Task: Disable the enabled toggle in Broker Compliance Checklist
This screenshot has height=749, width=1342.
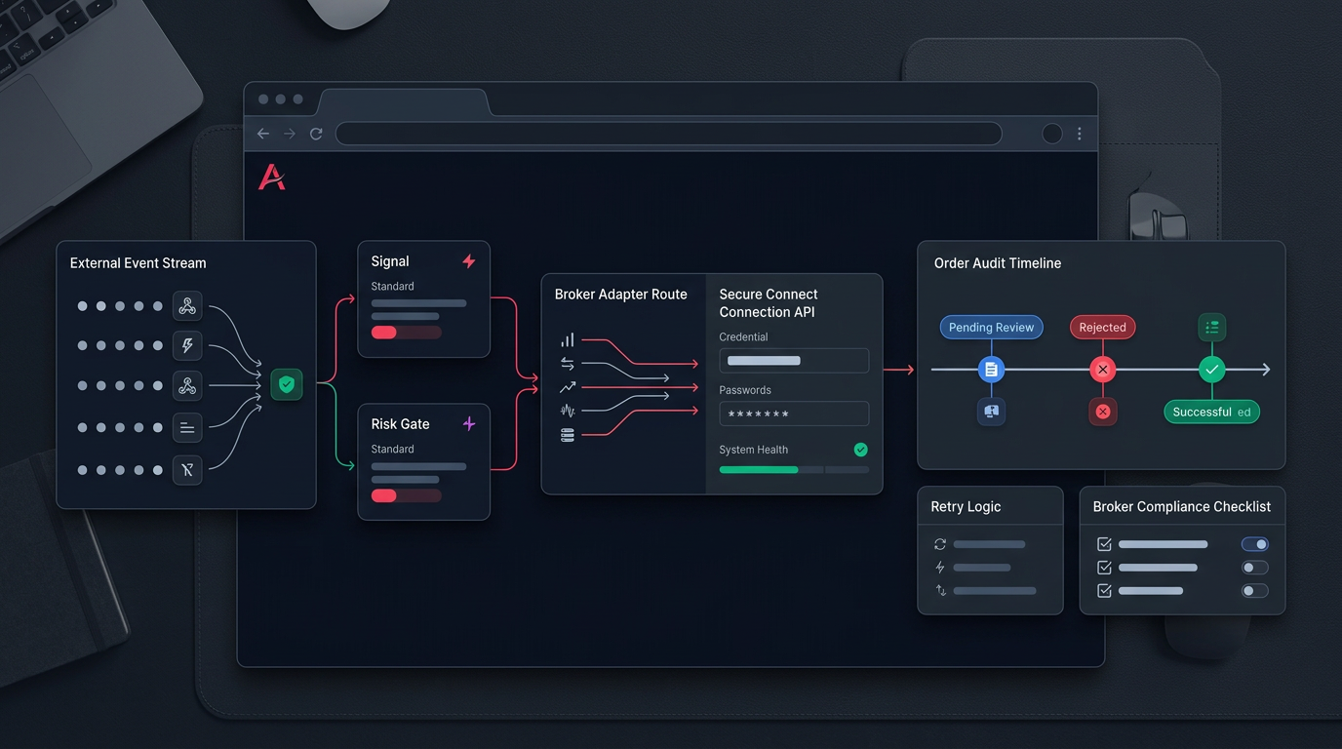Action: pos(1255,544)
